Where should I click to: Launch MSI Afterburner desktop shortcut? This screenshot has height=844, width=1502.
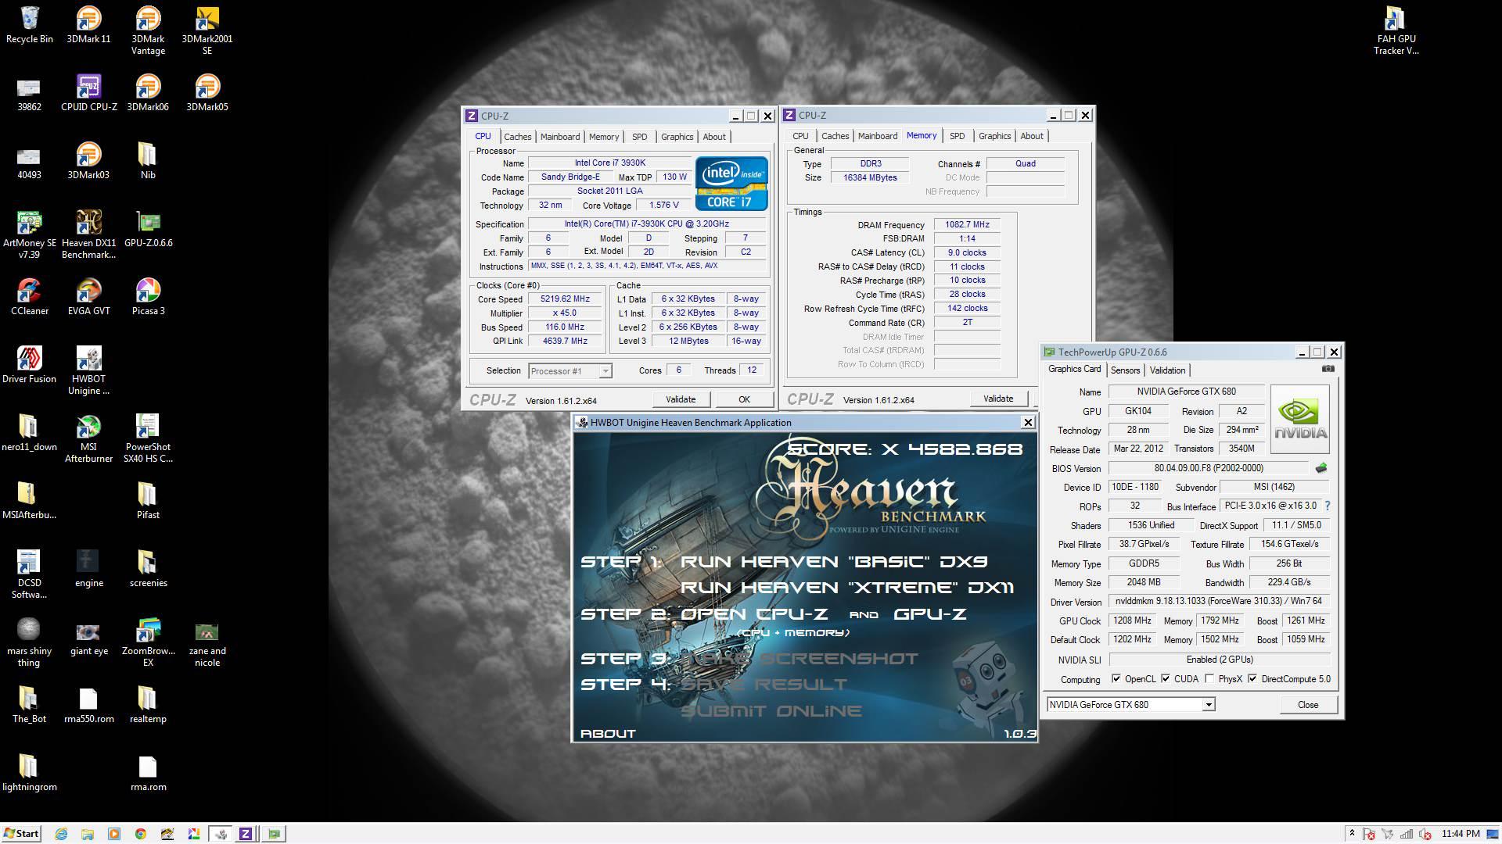pos(88,438)
